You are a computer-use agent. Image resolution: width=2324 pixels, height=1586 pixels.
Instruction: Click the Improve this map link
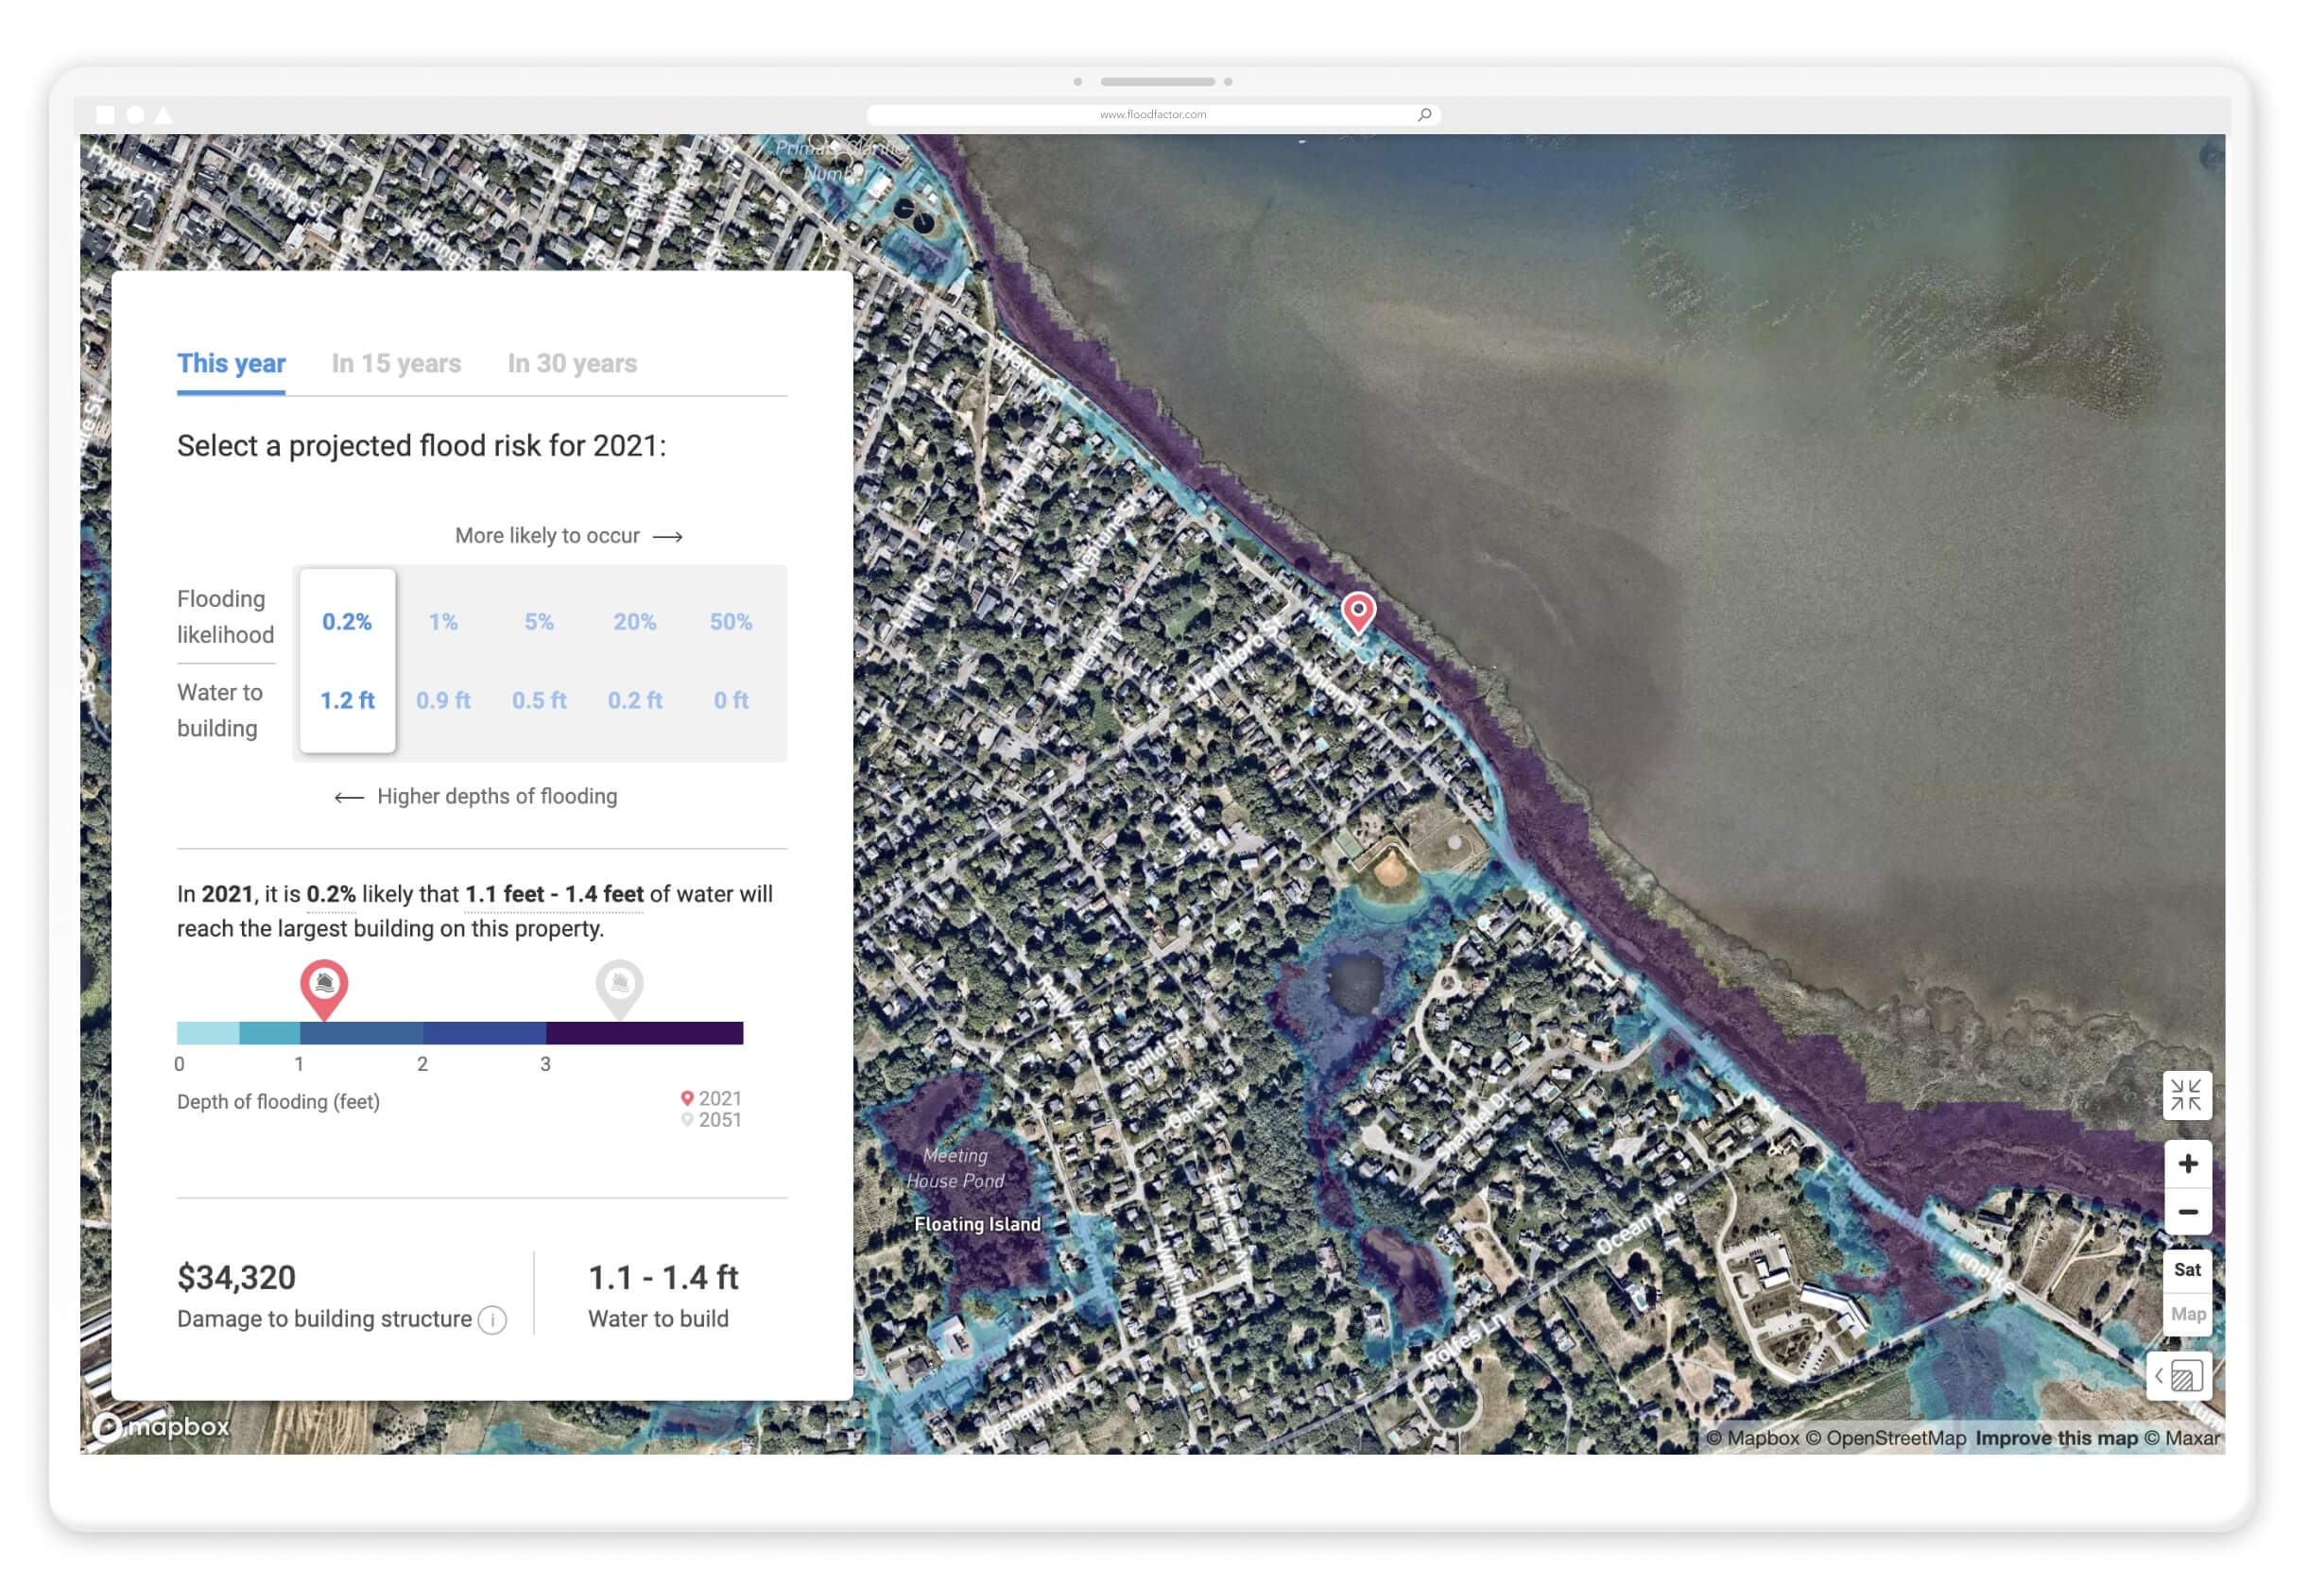pyautogui.click(x=2055, y=1437)
